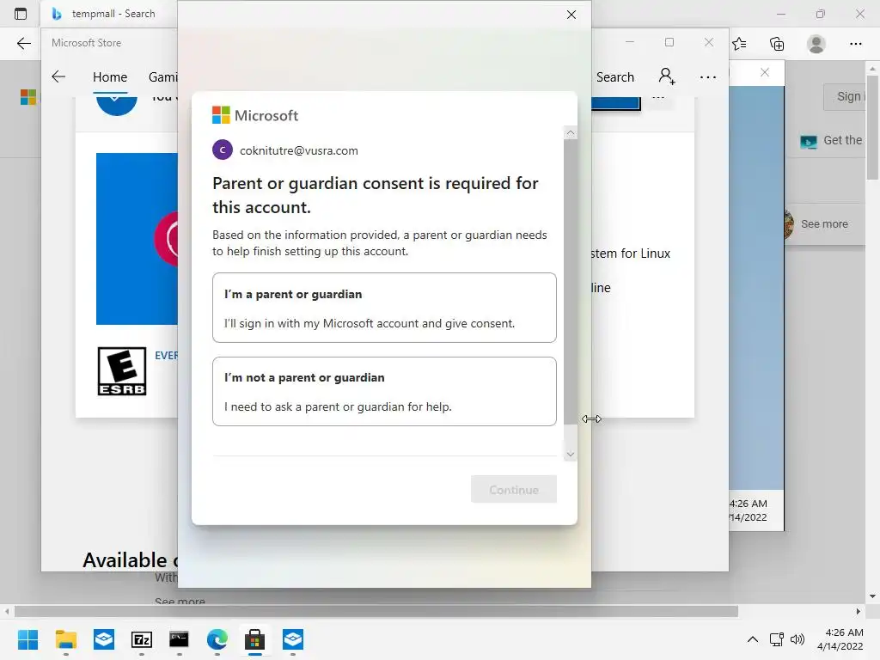The height and width of the screenshot is (660, 880).
Task: Open File Explorer from the taskbar
Action: pyautogui.click(x=65, y=639)
